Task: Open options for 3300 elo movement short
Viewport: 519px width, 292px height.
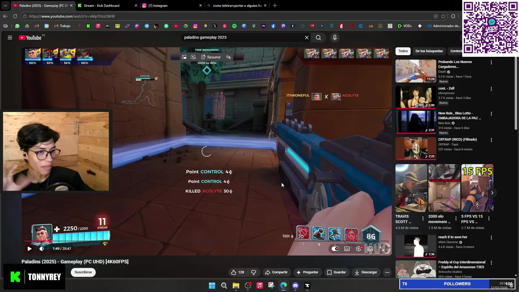Action: point(456,219)
